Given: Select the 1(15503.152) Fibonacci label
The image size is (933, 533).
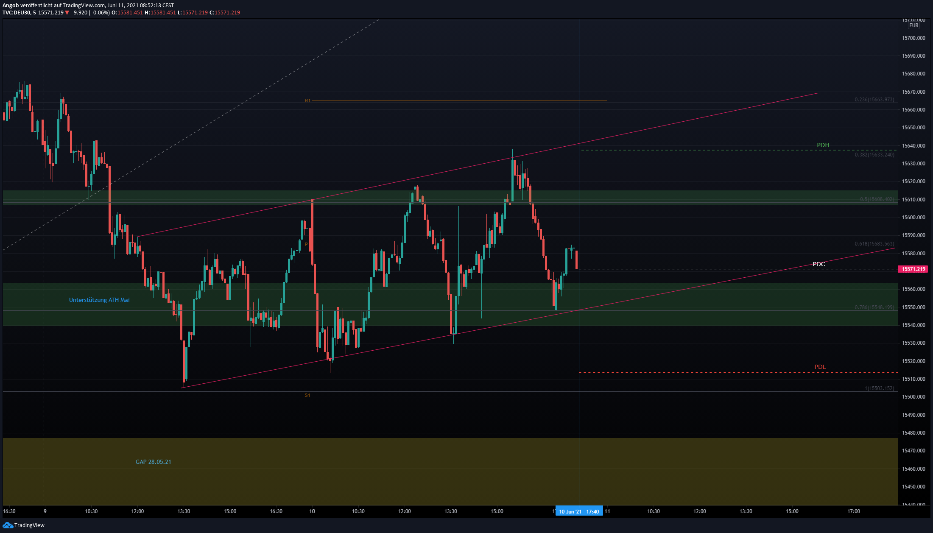Looking at the screenshot, I should coord(879,388).
